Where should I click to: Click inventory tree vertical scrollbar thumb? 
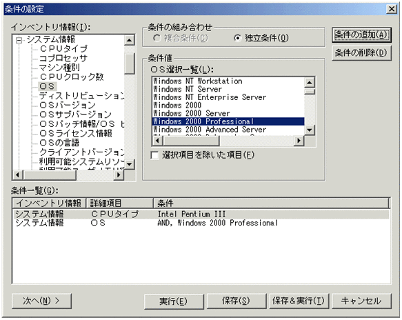130,63
